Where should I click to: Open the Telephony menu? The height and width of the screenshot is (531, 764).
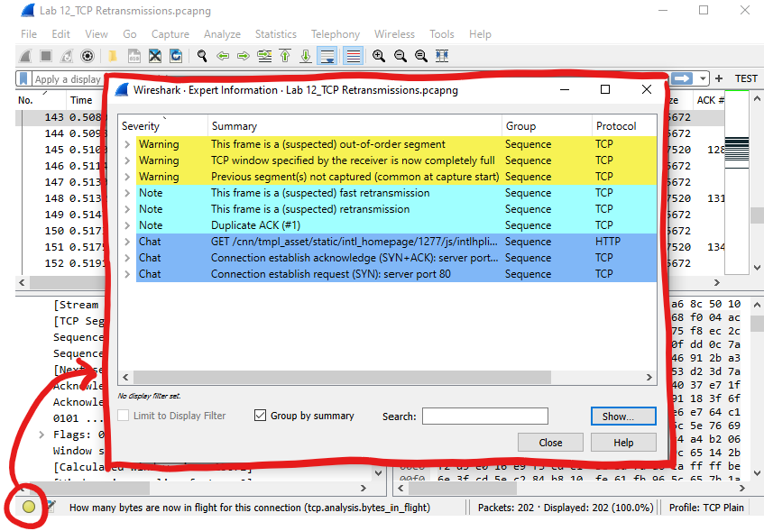pyautogui.click(x=336, y=34)
